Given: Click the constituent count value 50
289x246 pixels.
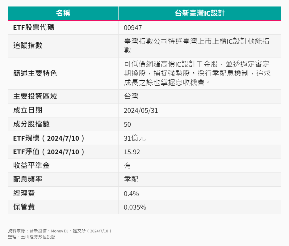Looking at the screenshot, I should point(127,124).
